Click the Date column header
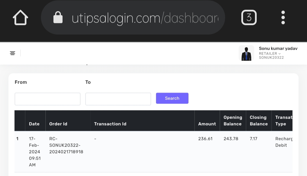This screenshot has height=176, width=307. pos(34,124)
